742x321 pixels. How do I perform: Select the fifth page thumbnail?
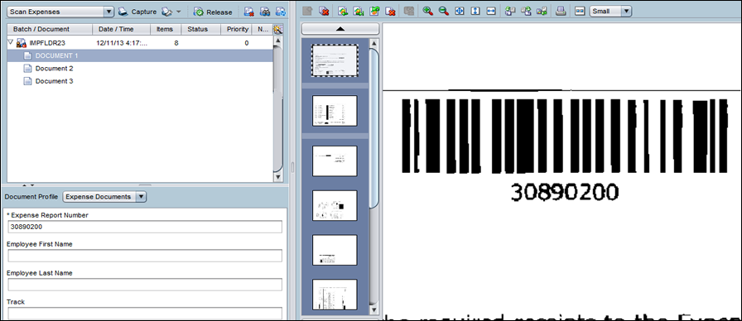pyautogui.click(x=335, y=250)
